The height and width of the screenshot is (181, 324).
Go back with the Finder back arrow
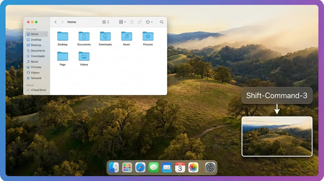(x=55, y=22)
